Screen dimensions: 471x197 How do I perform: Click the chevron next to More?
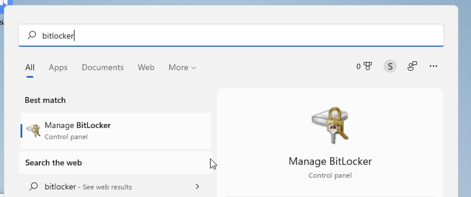194,68
